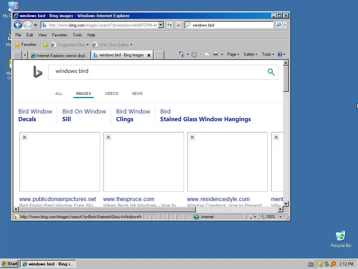Image resolution: width=358 pixels, height=269 pixels.
Task: Click the security shield tray icon
Action: pos(320,264)
